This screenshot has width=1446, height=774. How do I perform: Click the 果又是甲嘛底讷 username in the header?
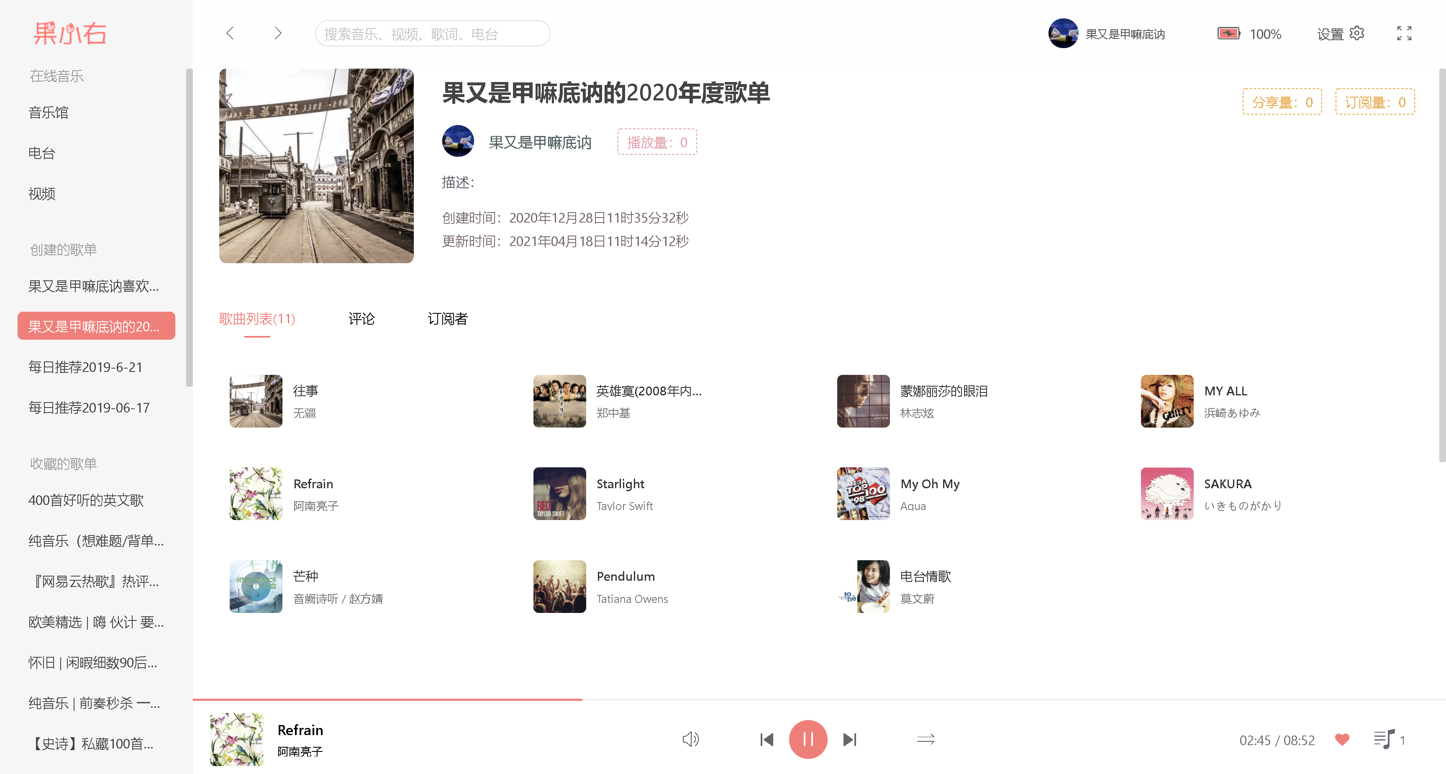point(1124,34)
